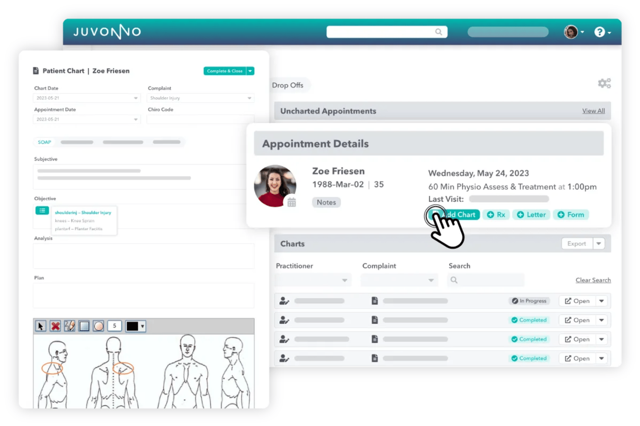Click the Plan text area
This screenshot has height=426, width=640.
pyautogui.click(x=144, y=295)
